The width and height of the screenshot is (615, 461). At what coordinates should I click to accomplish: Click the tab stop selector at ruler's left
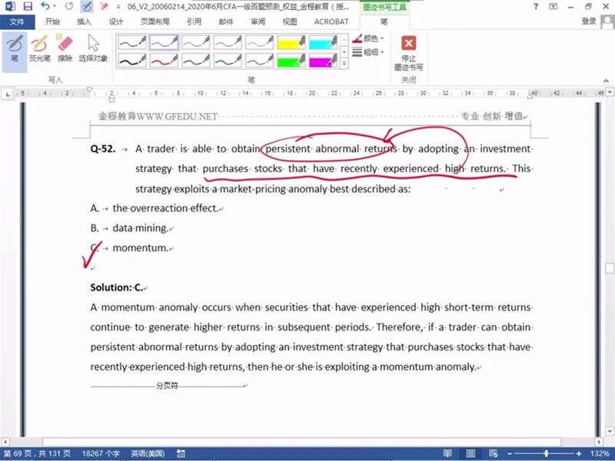[x=8, y=95]
